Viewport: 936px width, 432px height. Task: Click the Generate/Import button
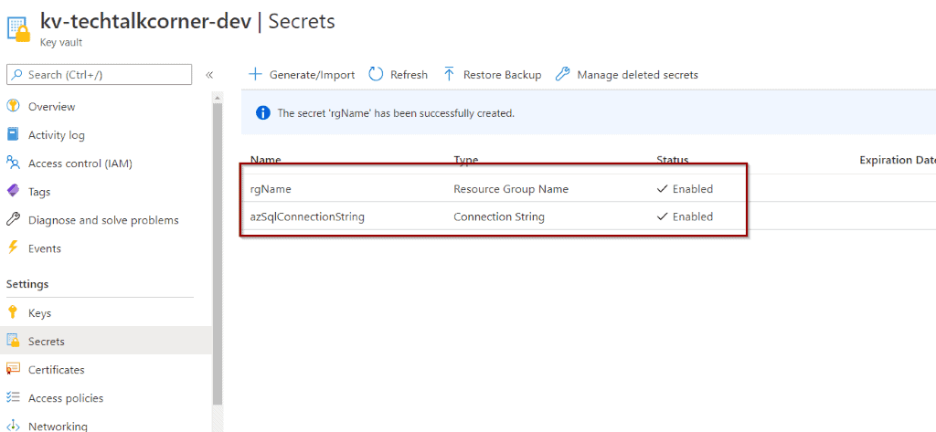tap(302, 75)
